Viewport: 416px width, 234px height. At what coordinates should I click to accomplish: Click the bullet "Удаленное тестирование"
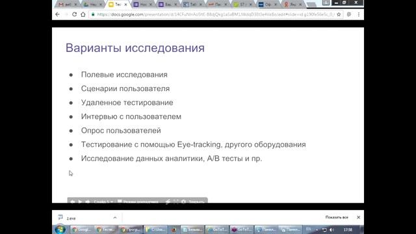(x=127, y=103)
